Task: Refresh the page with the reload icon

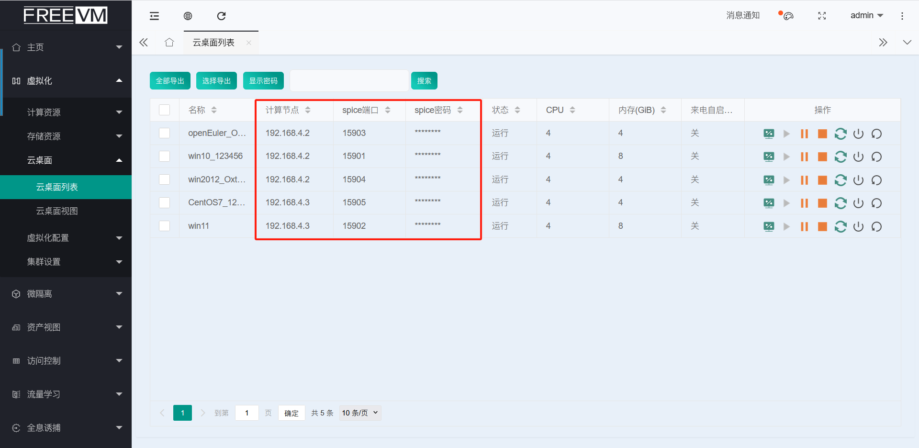Action: (221, 16)
